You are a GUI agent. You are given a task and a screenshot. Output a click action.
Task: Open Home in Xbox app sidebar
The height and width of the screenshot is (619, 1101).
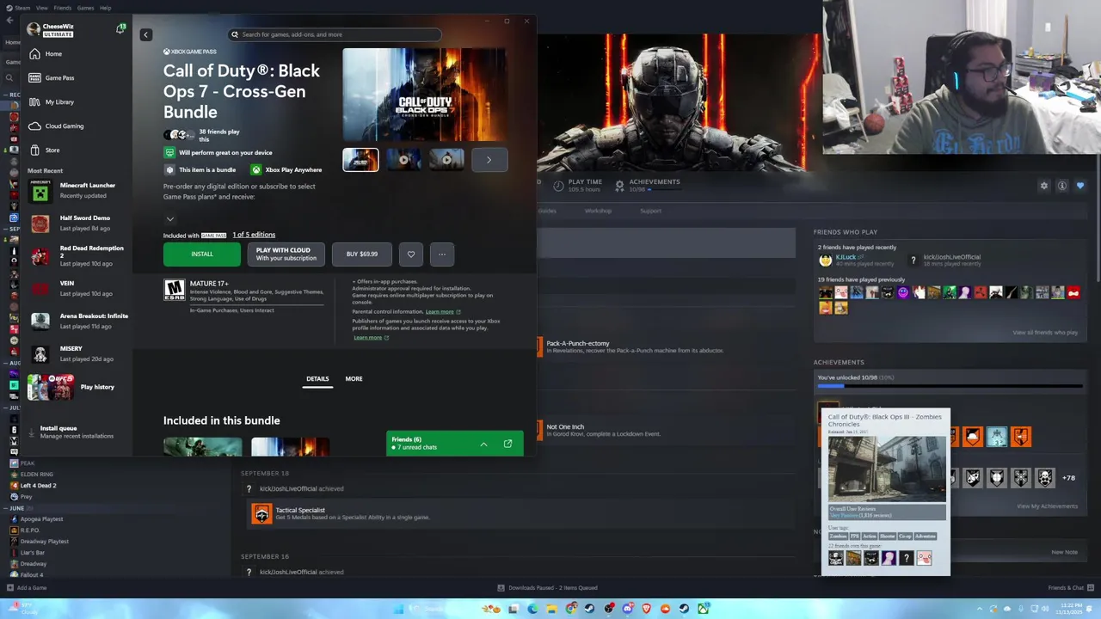pyautogui.click(x=53, y=53)
